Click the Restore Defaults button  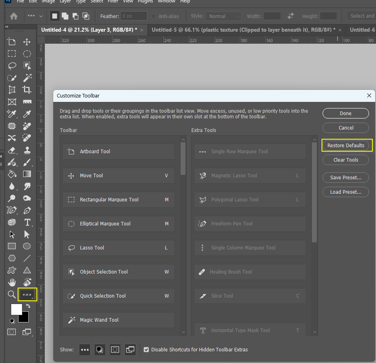point(346,145)
